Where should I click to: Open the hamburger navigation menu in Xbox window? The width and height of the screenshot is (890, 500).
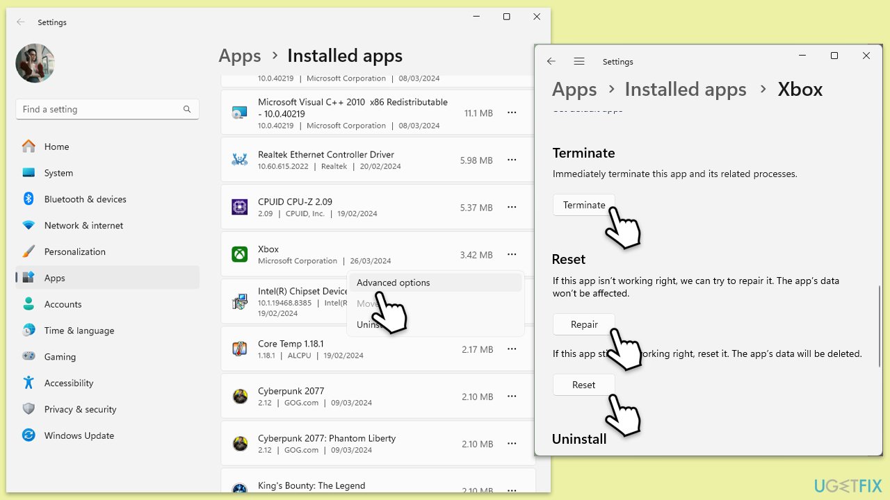pyautogui.click(x=579, y=62)
